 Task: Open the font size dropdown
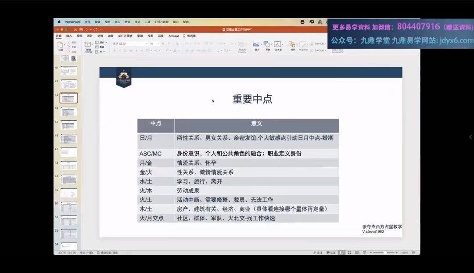[154, 43]
